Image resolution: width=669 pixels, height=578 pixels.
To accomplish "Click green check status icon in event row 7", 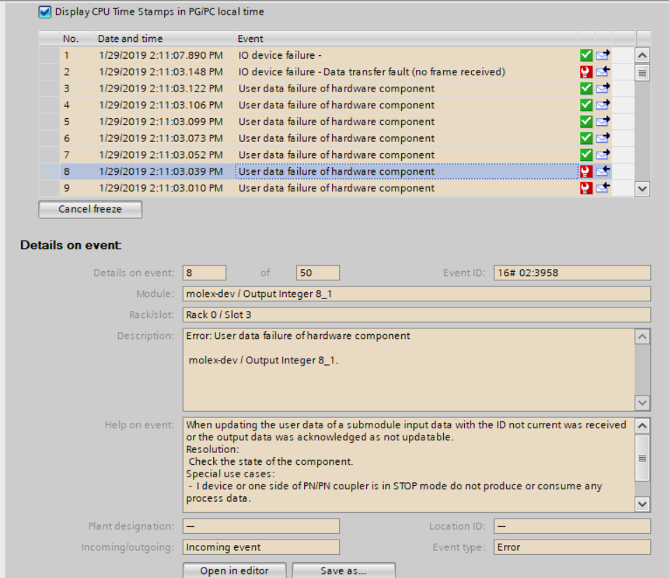I will point(587,155).
